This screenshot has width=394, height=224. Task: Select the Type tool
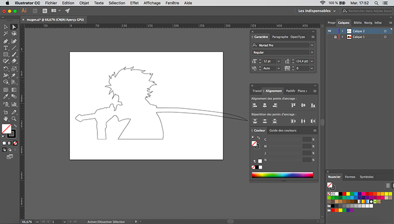pos(6,48)
